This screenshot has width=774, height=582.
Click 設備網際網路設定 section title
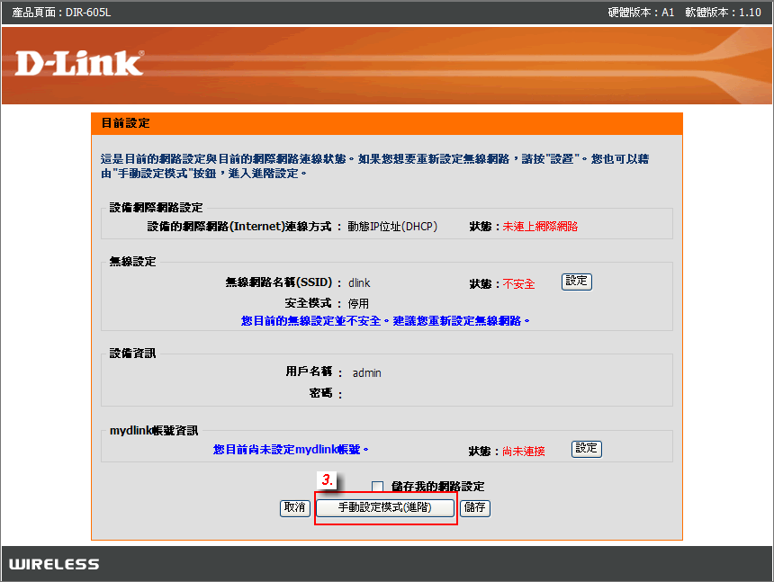pos(156,208)
